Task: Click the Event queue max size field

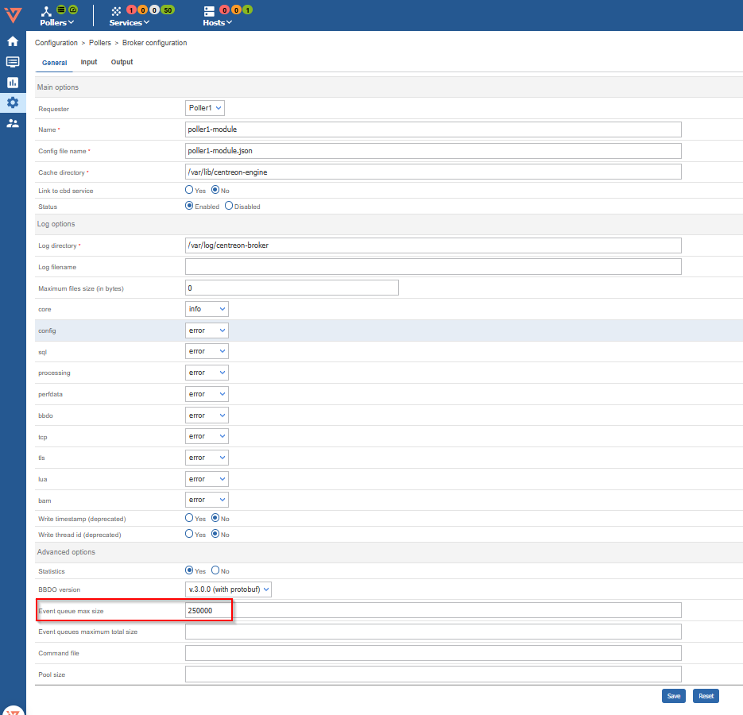Action: [433, 610]
